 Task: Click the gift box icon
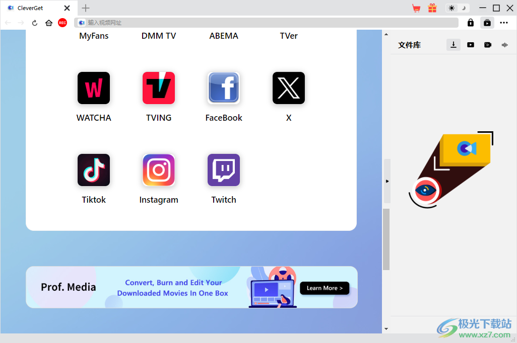pyautogui.click(x=432, y=8)
